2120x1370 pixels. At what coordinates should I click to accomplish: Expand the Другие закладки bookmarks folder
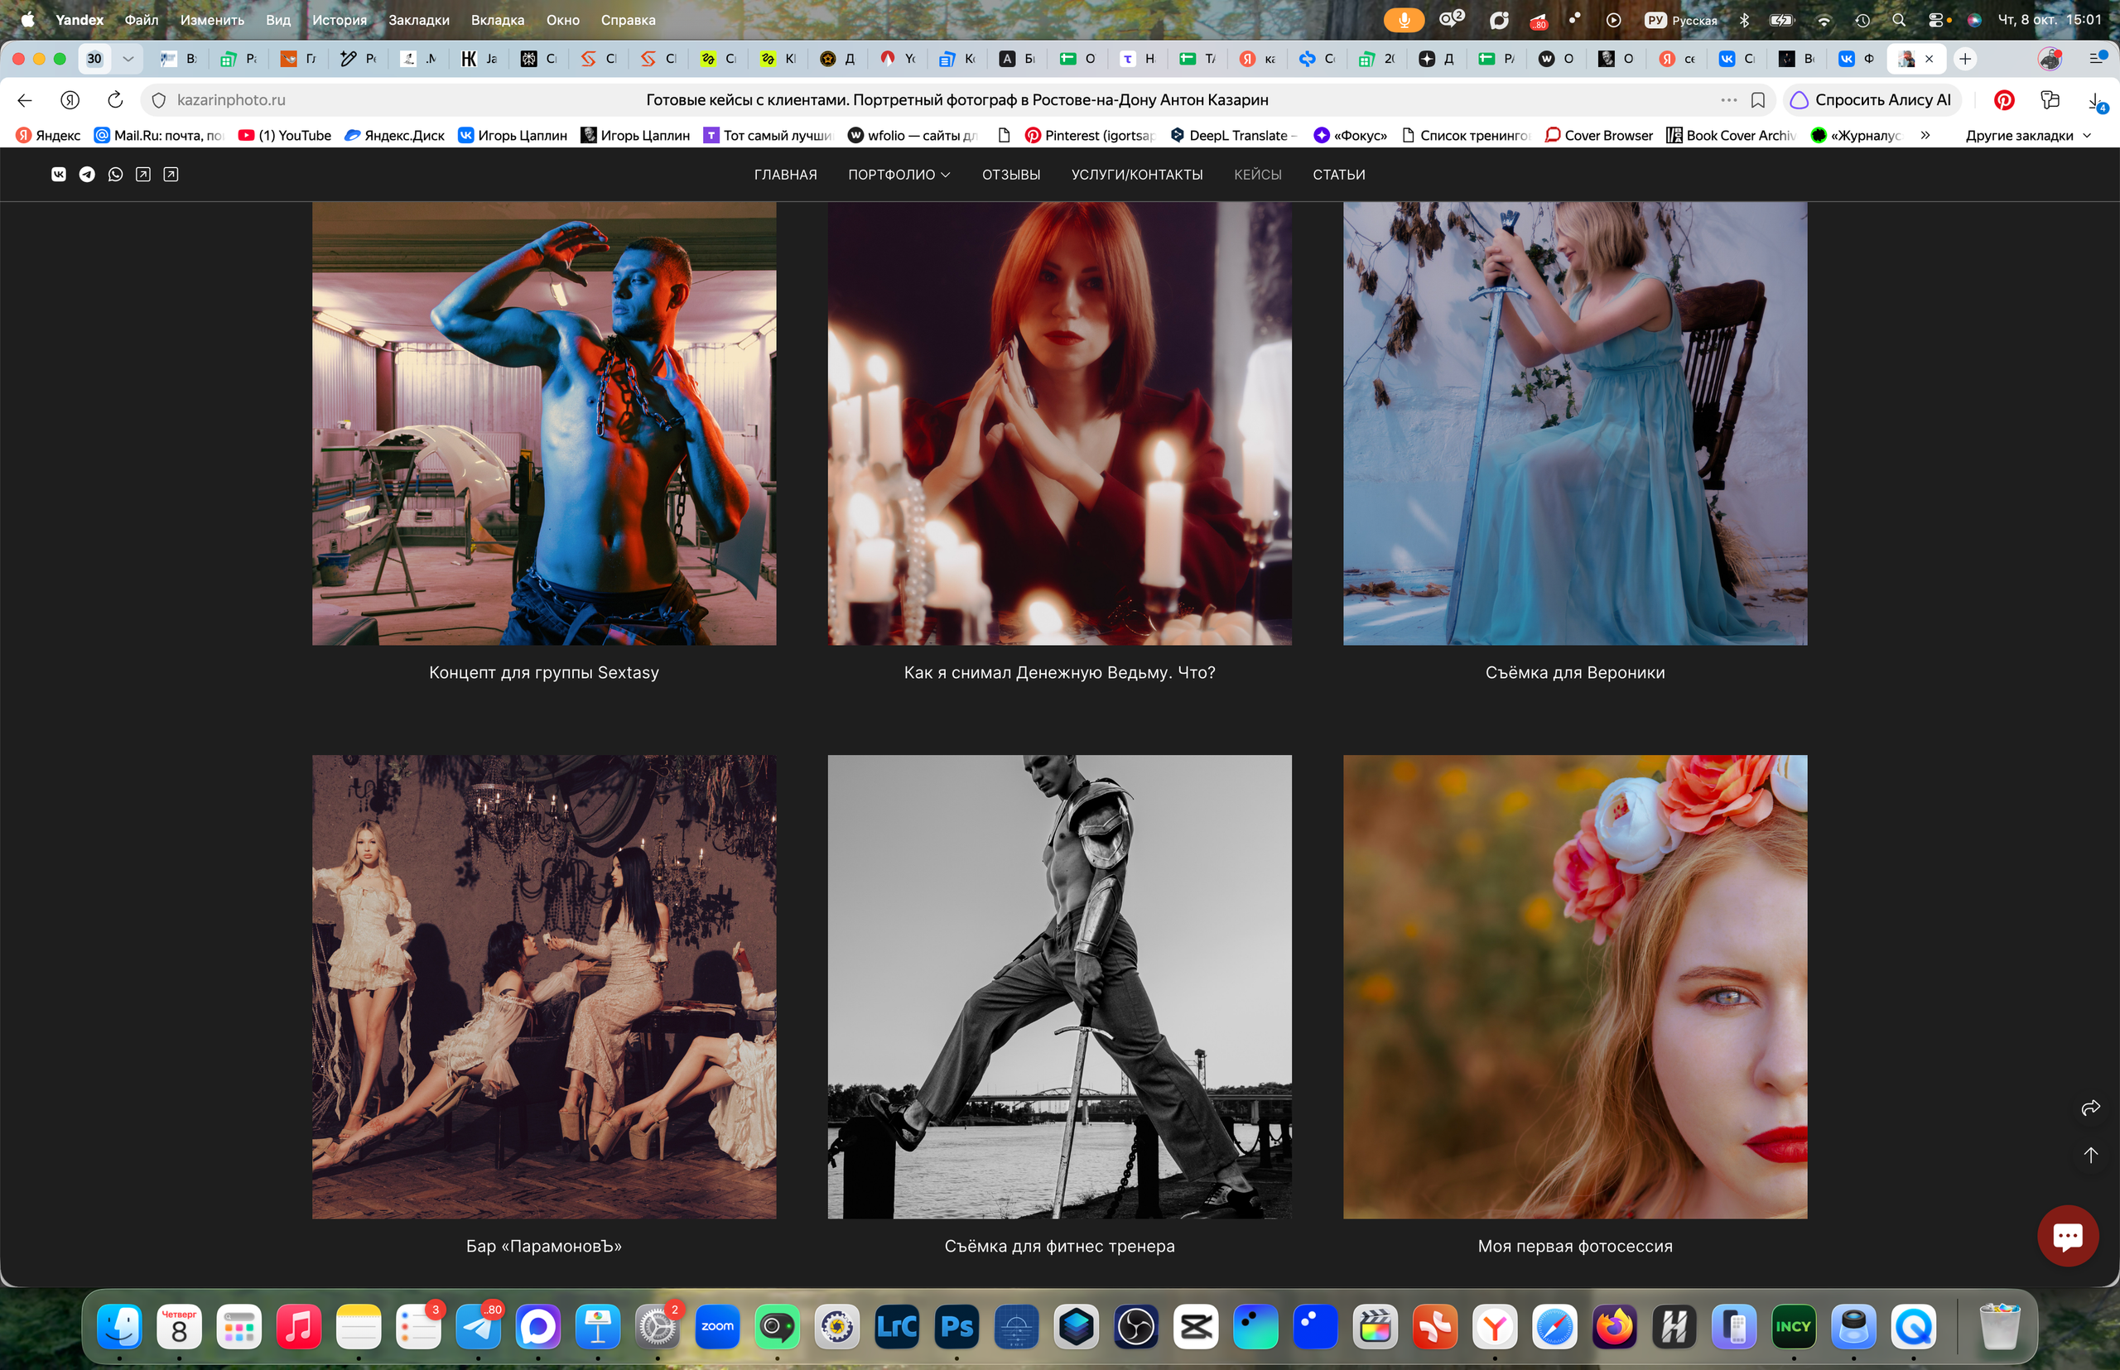pos(2028,135)
